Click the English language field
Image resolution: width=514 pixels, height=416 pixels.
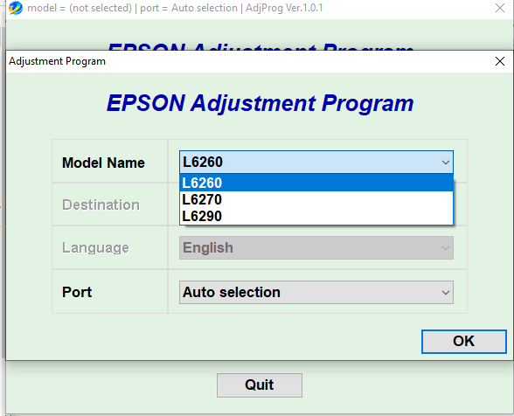click(316, 248)
